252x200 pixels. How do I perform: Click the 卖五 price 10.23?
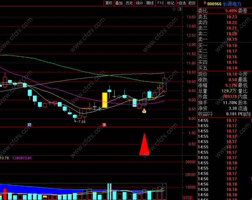pos(232,17)
